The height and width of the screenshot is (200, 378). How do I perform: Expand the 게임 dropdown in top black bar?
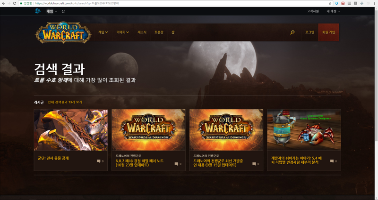(52, 11)
